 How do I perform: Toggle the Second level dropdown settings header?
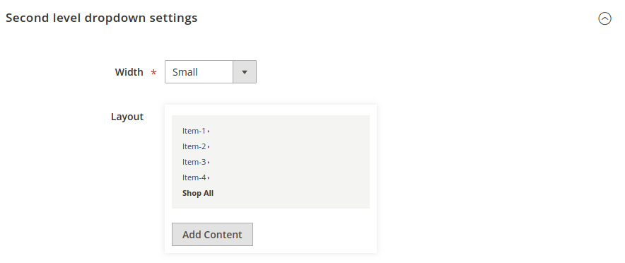point(101,18)
